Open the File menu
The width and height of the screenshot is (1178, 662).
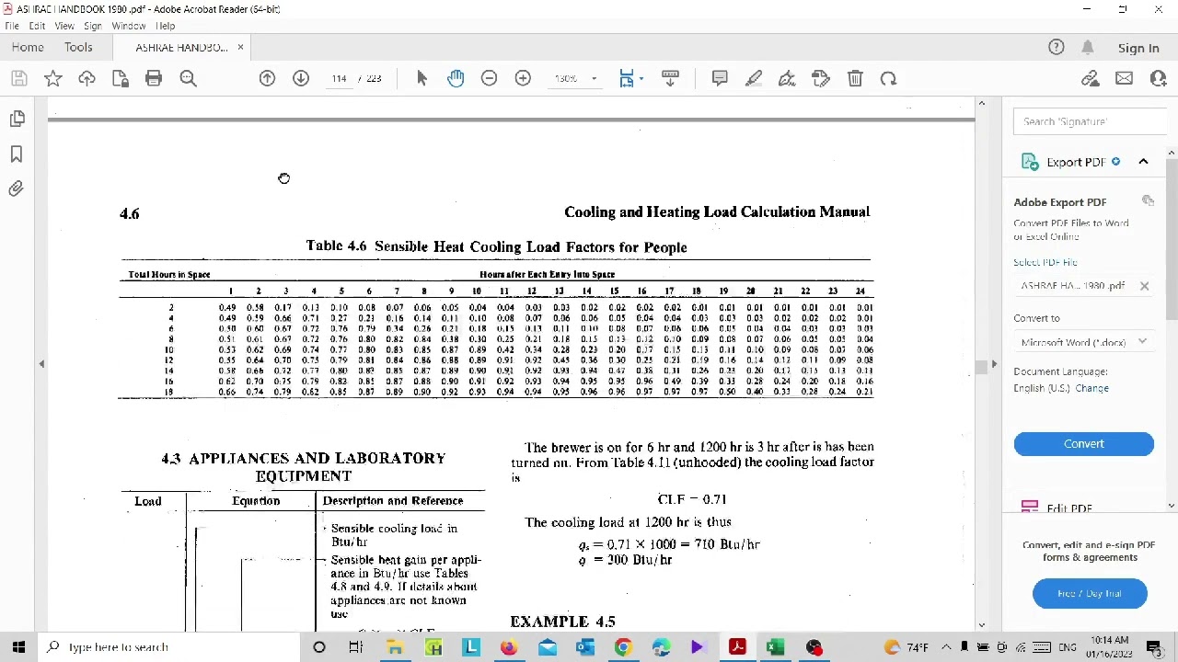(x=12, y=26)
